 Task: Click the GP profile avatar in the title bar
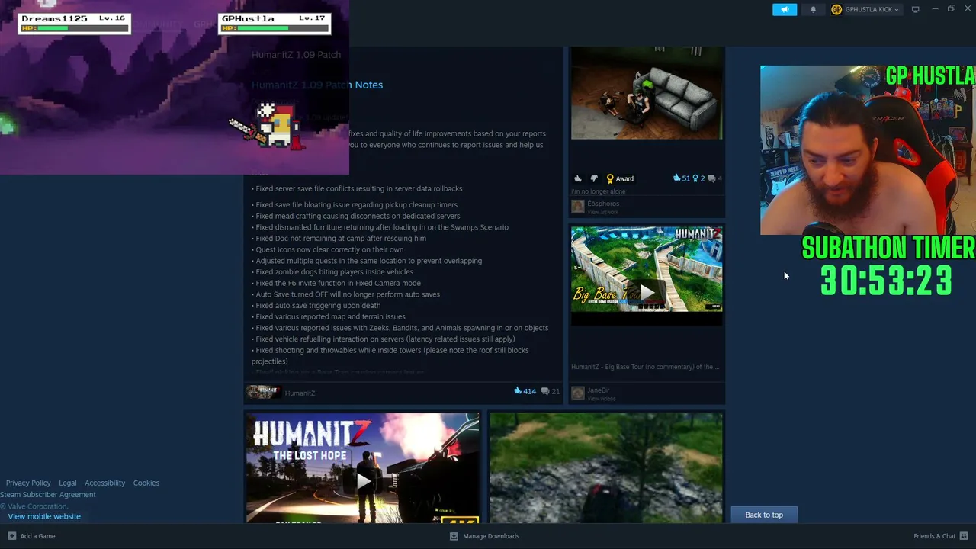(836, 9)
